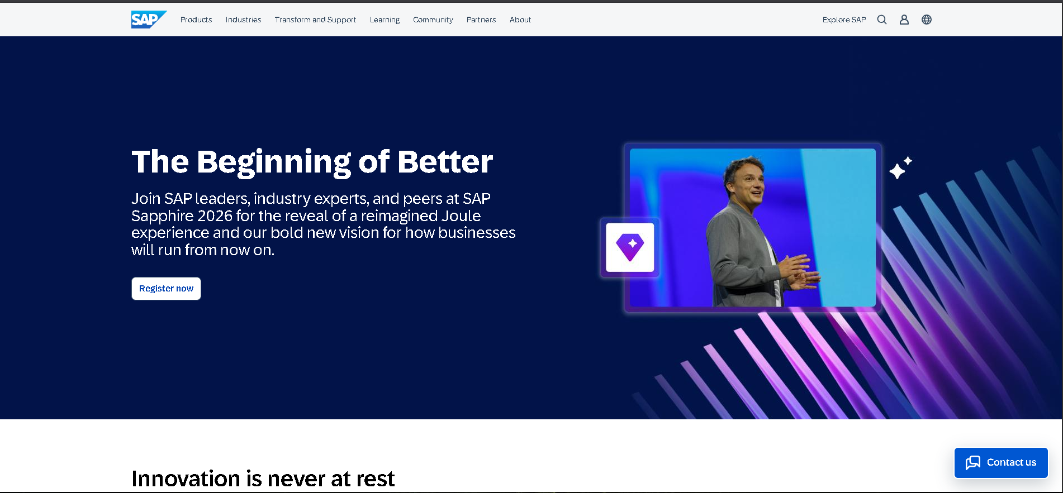Open the About menu
The image size is (1063, 493).
[520, 20]
